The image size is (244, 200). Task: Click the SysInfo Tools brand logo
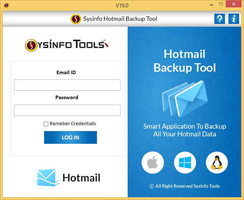point(67,45)
